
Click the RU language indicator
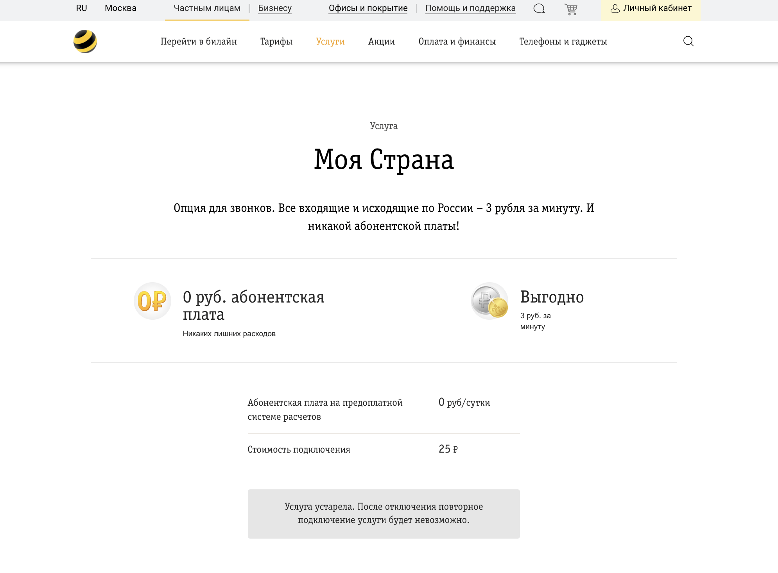point(81,8)
